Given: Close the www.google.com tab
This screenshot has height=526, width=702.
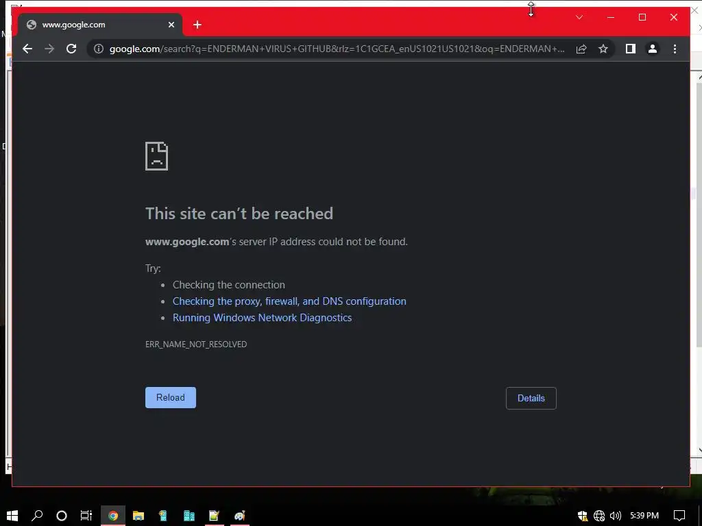Looking at the screenshot, I should point(171,25).
